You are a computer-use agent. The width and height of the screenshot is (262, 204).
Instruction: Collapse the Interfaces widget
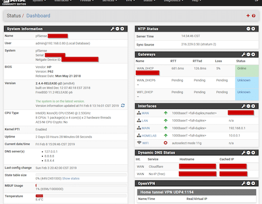pyautogui.click(x=248, y=106)
